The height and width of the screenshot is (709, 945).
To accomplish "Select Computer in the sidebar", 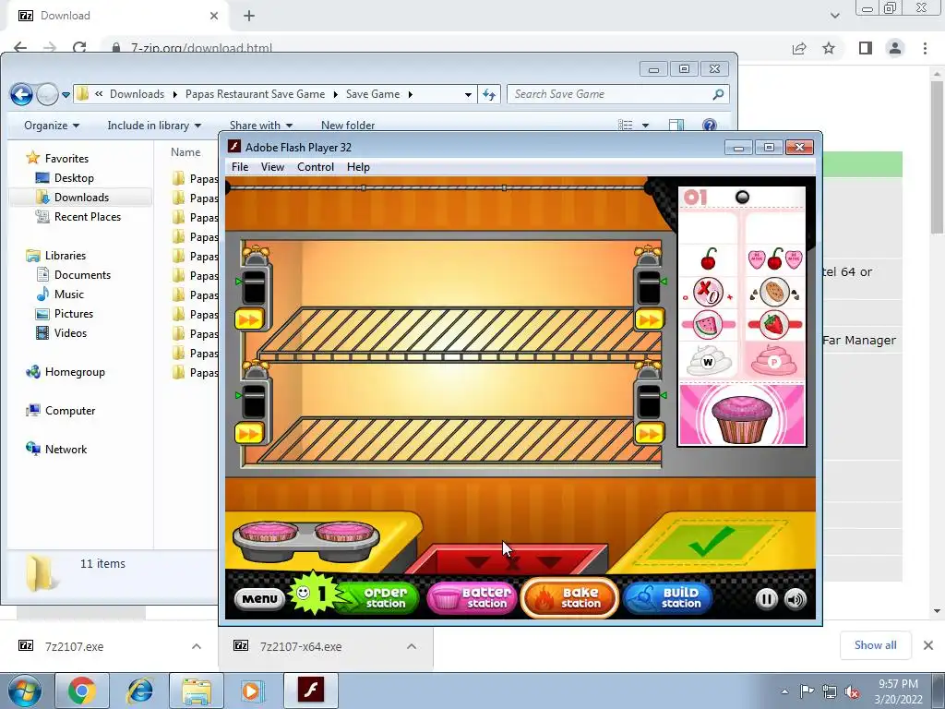I will click(70, 411).
